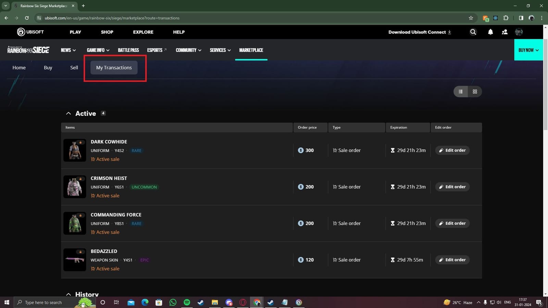Expand the SERVICES dropdown menu

coord(220,50)
